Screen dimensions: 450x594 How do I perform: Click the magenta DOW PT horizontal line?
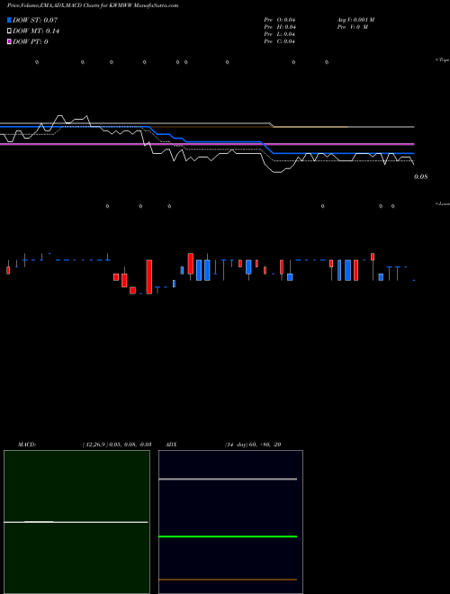pos(207,144)
